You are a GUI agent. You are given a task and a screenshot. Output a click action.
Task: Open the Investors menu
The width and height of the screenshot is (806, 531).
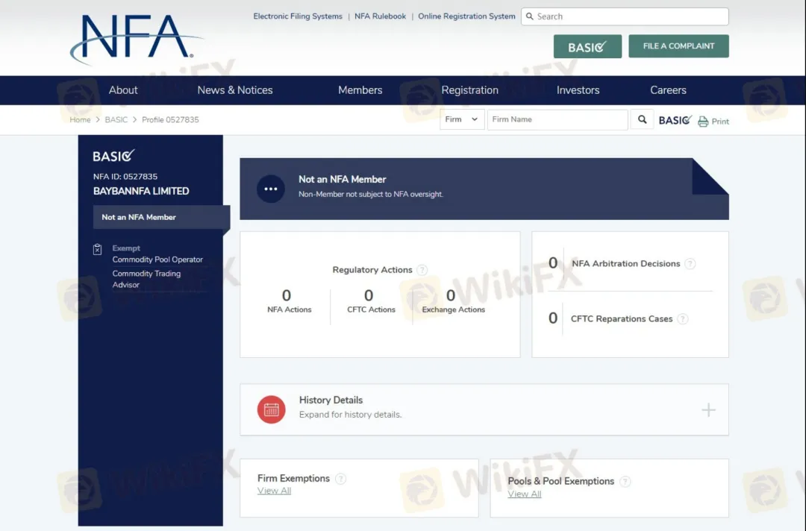tap(578, 90)
